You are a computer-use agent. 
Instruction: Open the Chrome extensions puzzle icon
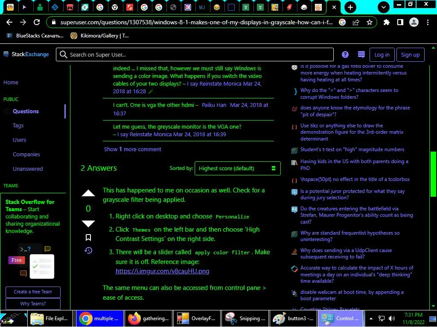[x=387, y=22]
